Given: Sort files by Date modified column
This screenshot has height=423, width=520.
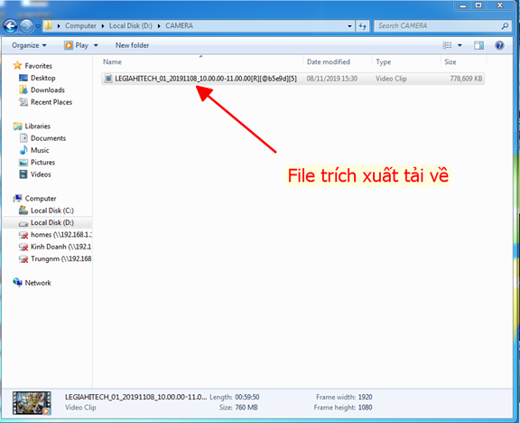Looking at the screenshot, I should click(329, 61).
